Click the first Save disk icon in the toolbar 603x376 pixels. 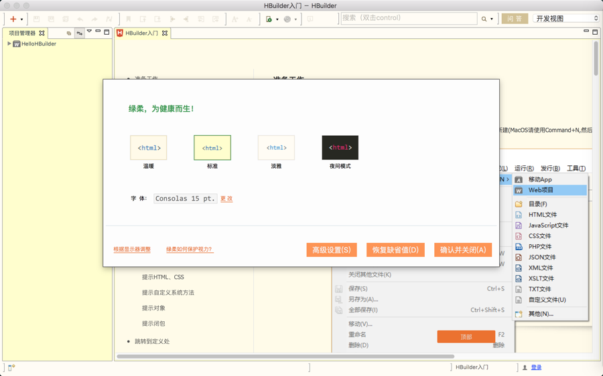pos(37,19)
